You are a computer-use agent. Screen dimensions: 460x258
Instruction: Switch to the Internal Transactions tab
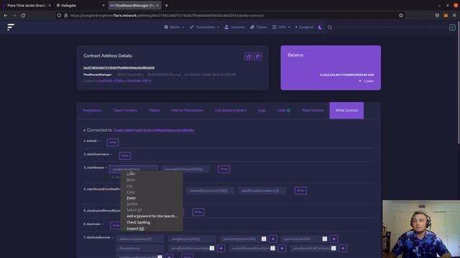(187, 110)
